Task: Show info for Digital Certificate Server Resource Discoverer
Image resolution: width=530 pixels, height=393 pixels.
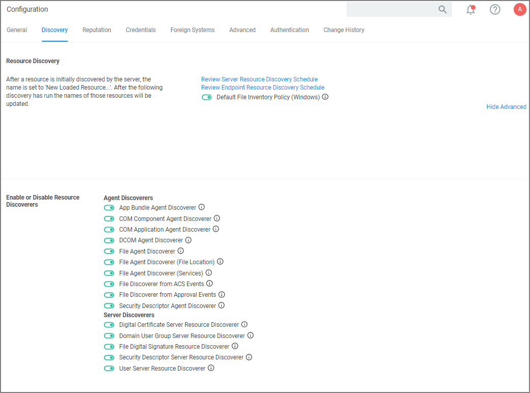Action: pos(244,324)
